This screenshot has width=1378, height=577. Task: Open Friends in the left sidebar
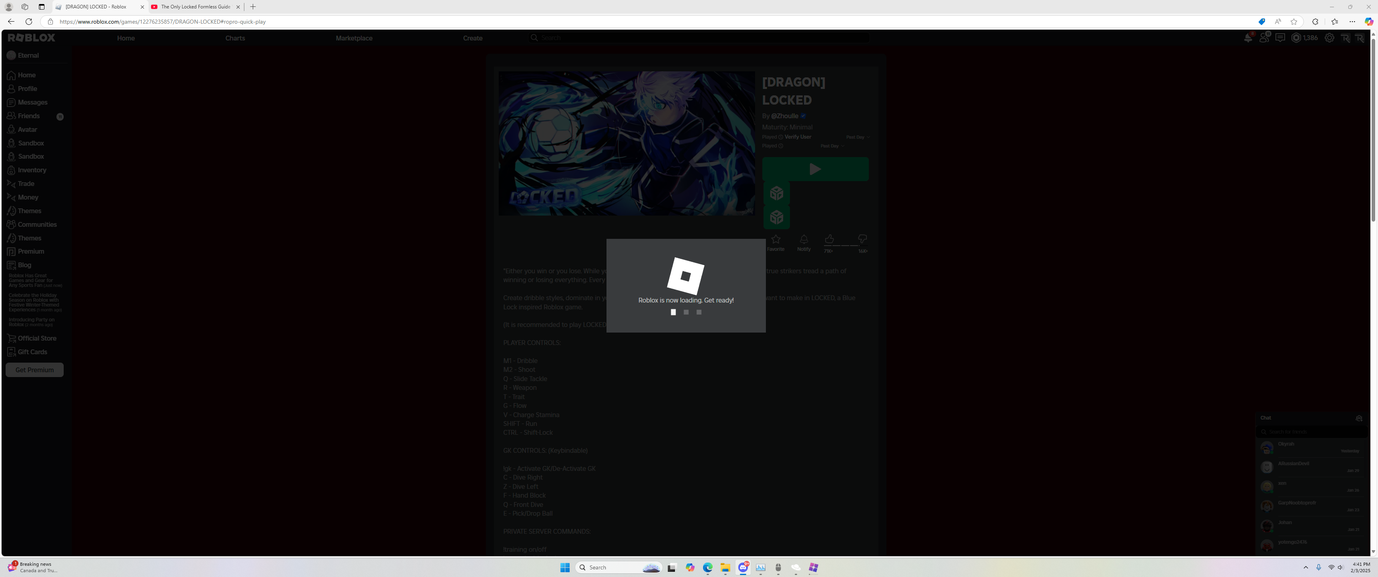pos(24,116)
